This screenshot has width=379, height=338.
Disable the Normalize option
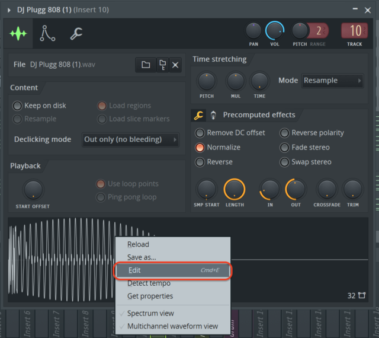pyautogui.click(x=200, y=147)
